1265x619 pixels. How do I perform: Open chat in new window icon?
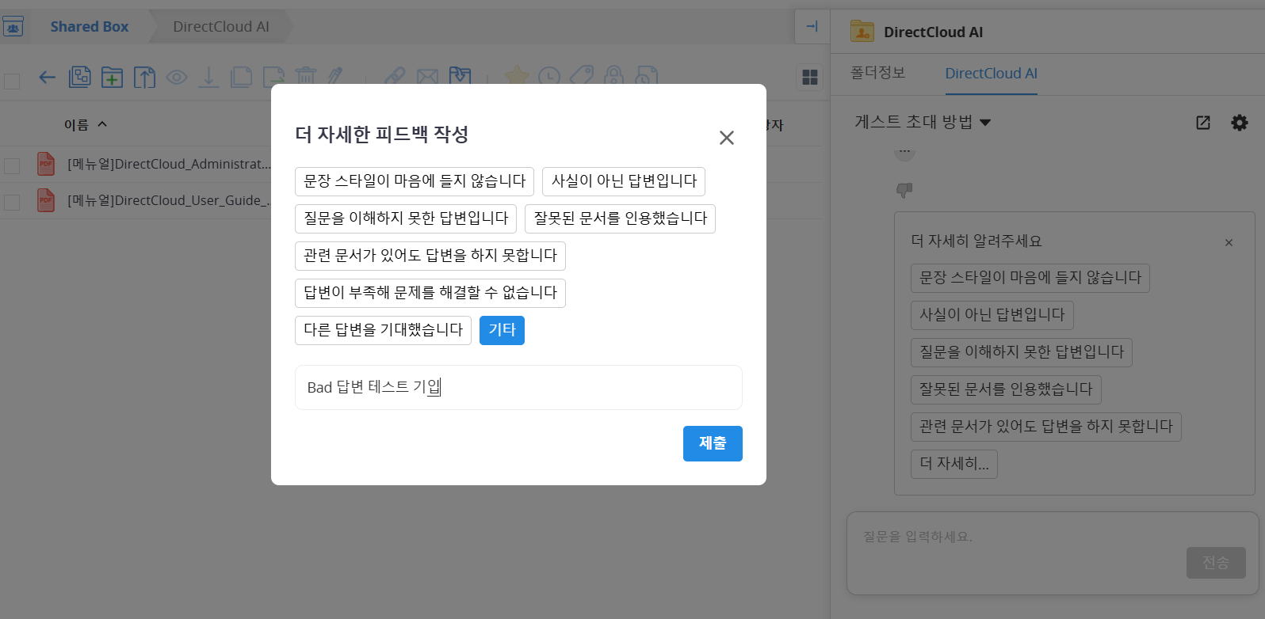point(1203,122)
